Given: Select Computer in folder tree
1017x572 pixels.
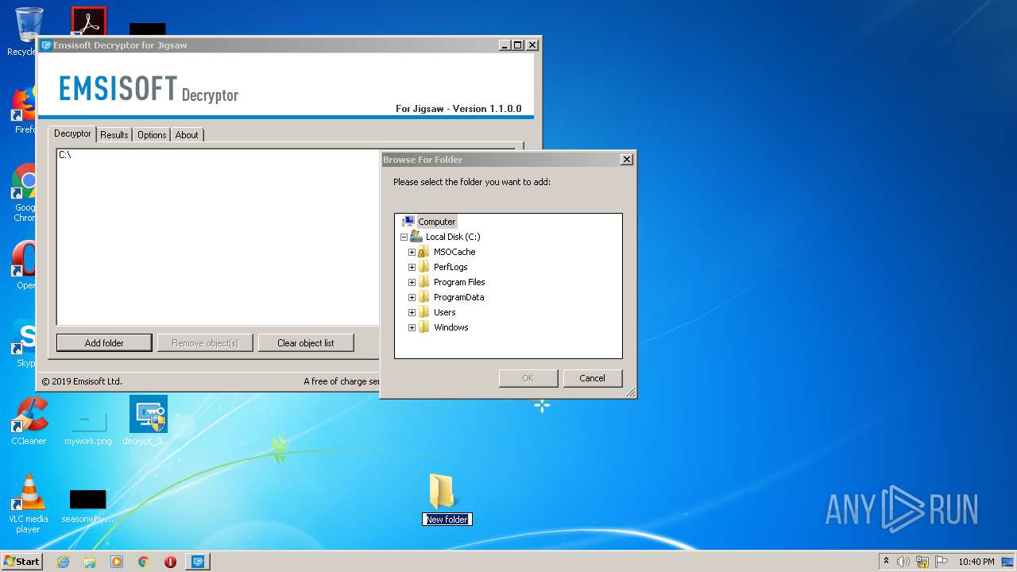Looking at the screenshot, I should click(x=436, y=222).
